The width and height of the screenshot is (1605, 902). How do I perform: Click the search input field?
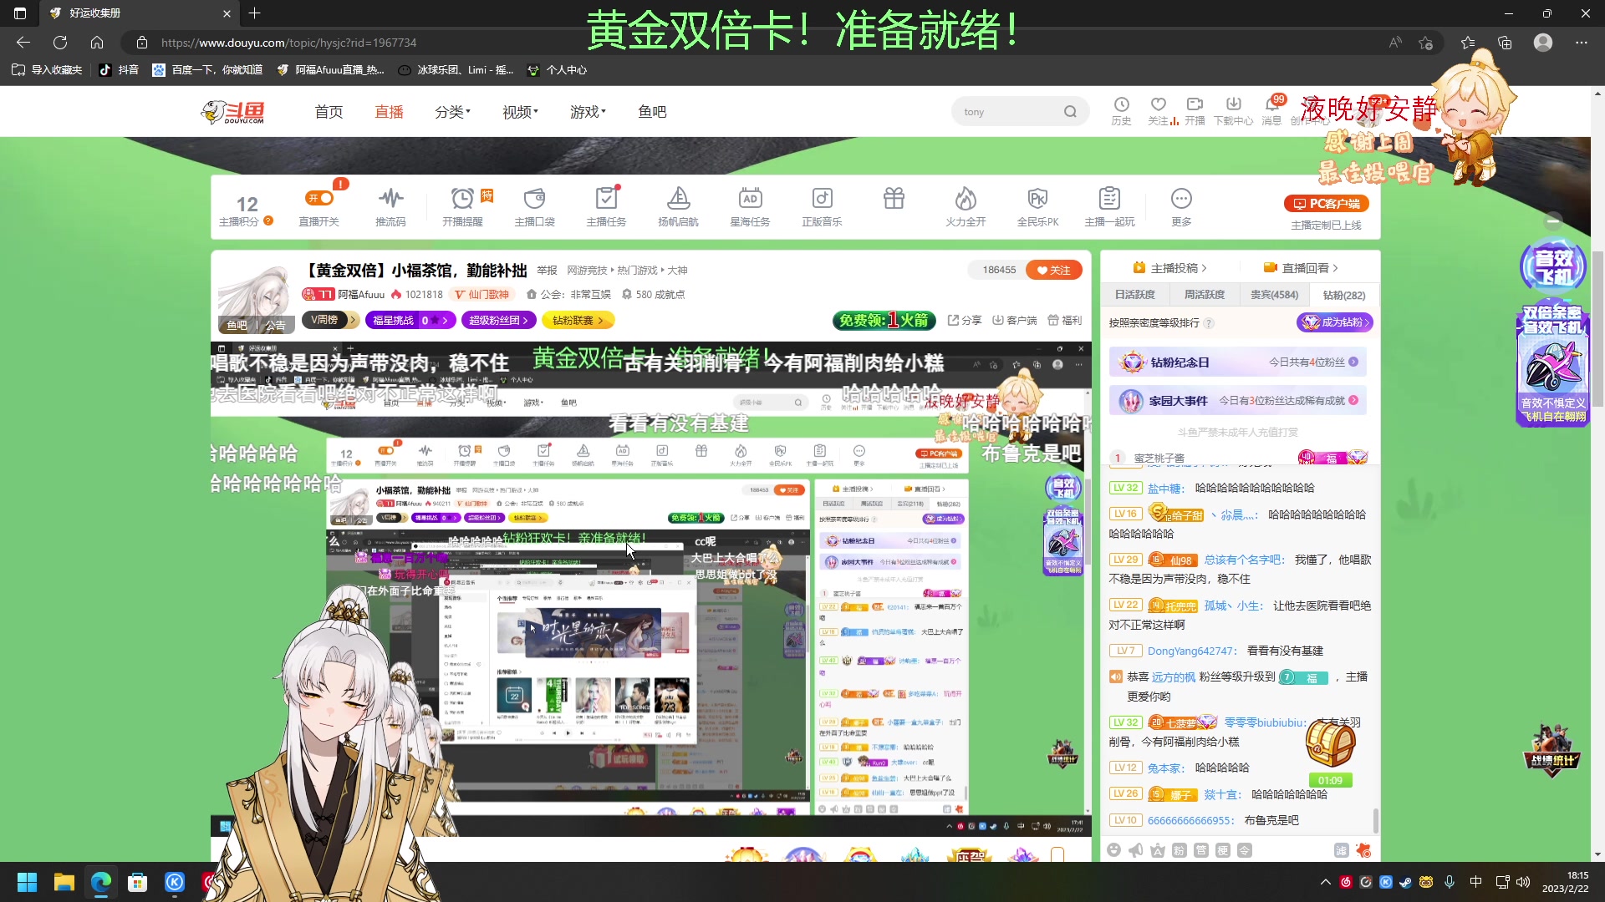1008,112
